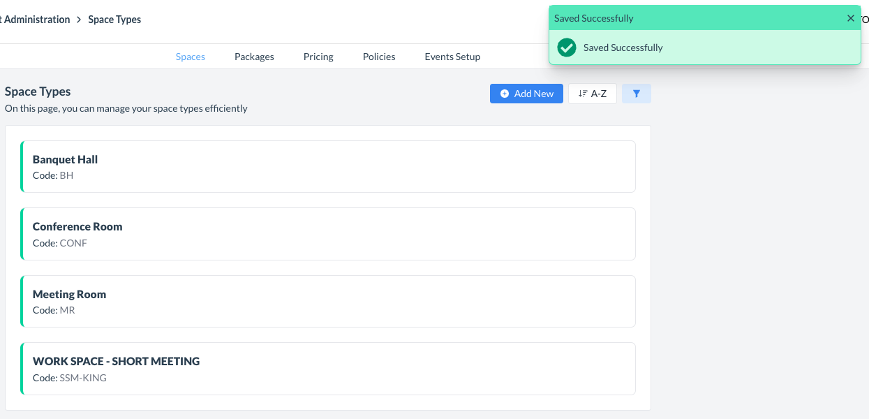869x419 pixels.
Task: Click the breadcrumb chevron separator
Action: pyautogui.click(x=79, y=20)
